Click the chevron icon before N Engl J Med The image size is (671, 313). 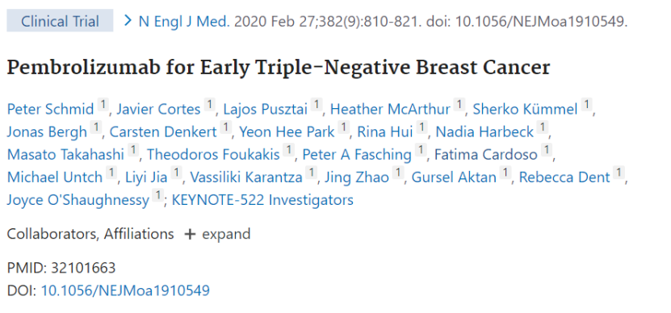[127, 20]
